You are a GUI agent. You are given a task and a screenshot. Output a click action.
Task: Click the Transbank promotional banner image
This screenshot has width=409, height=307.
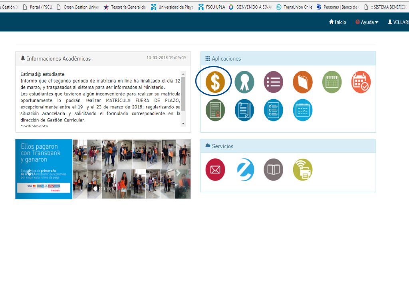point(103,169)
